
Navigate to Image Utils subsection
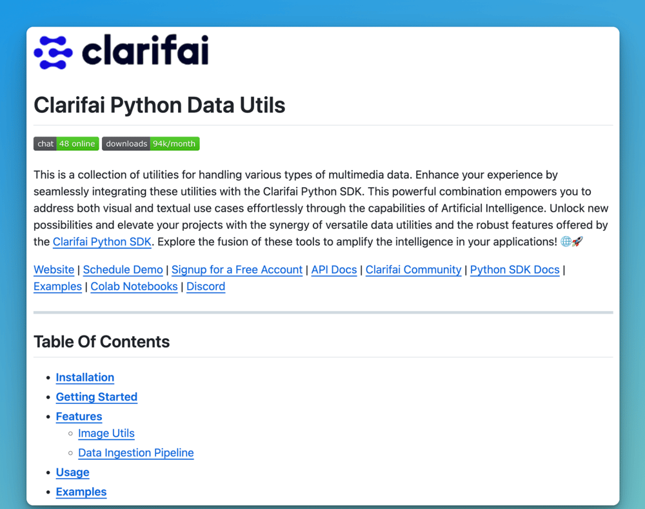click(106, 434)
